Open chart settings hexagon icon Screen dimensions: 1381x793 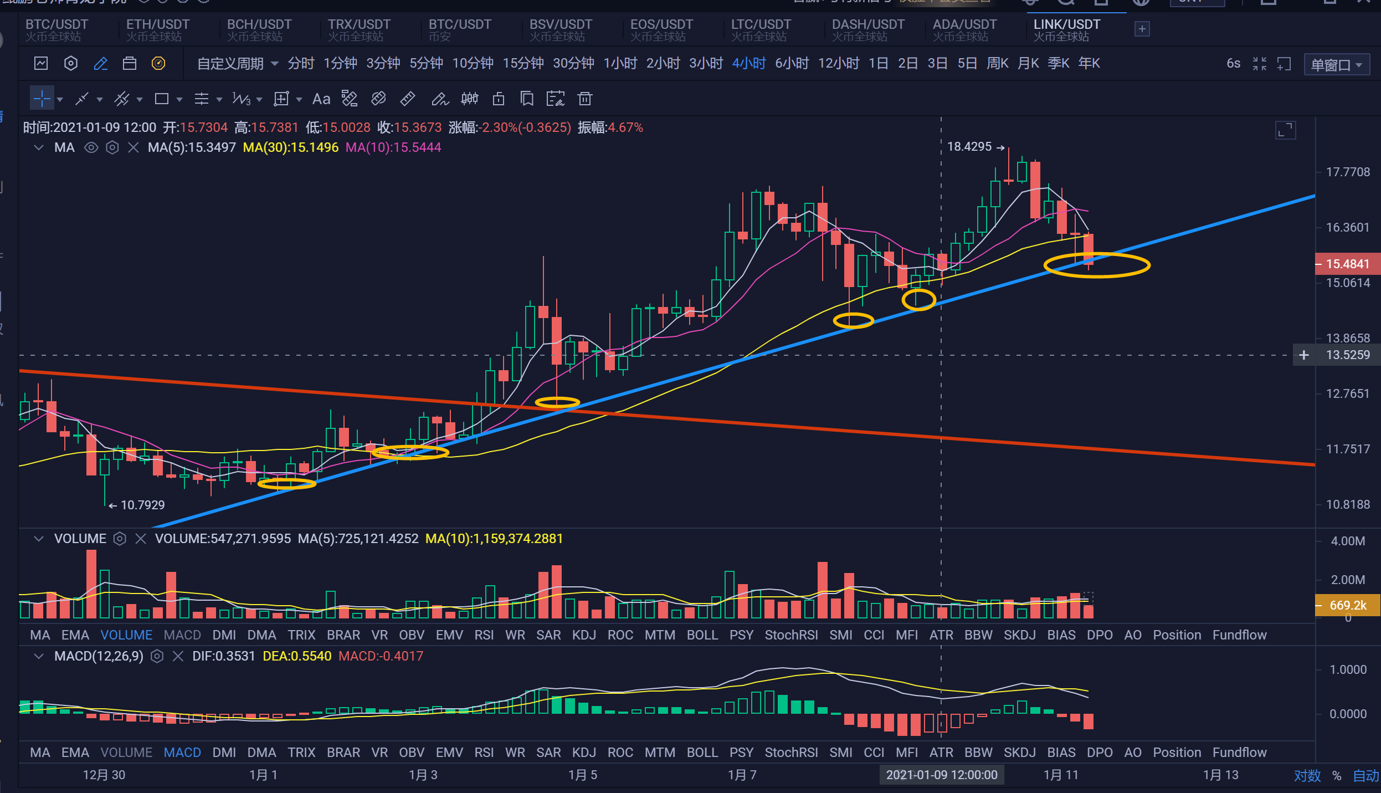coord(70,63)
